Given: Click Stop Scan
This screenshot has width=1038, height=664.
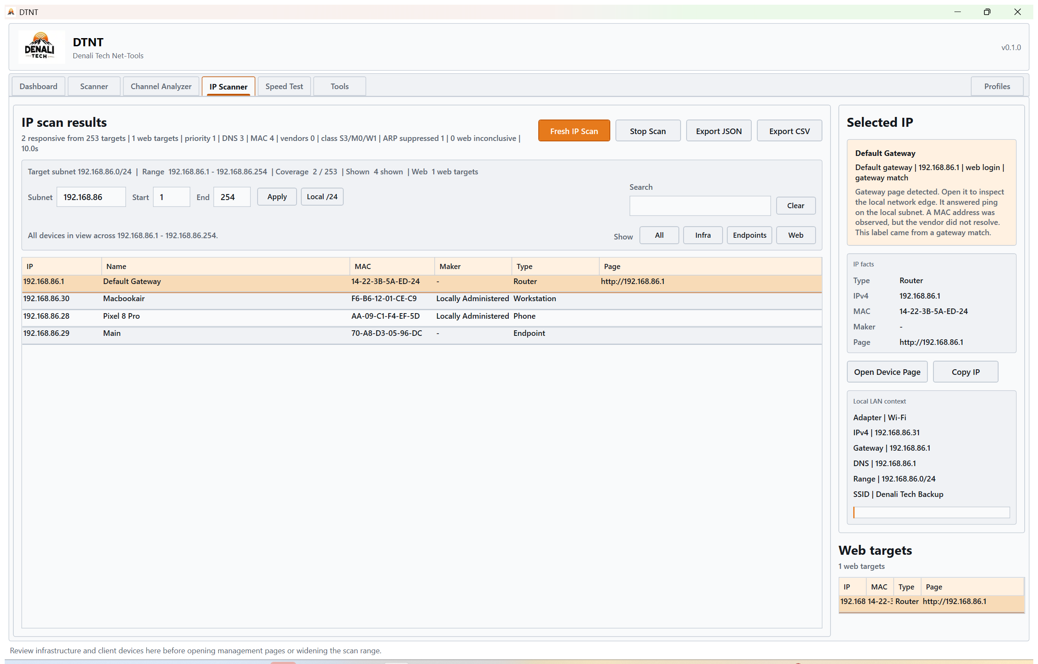Looking at the screenshot, I should click(648, 131).
